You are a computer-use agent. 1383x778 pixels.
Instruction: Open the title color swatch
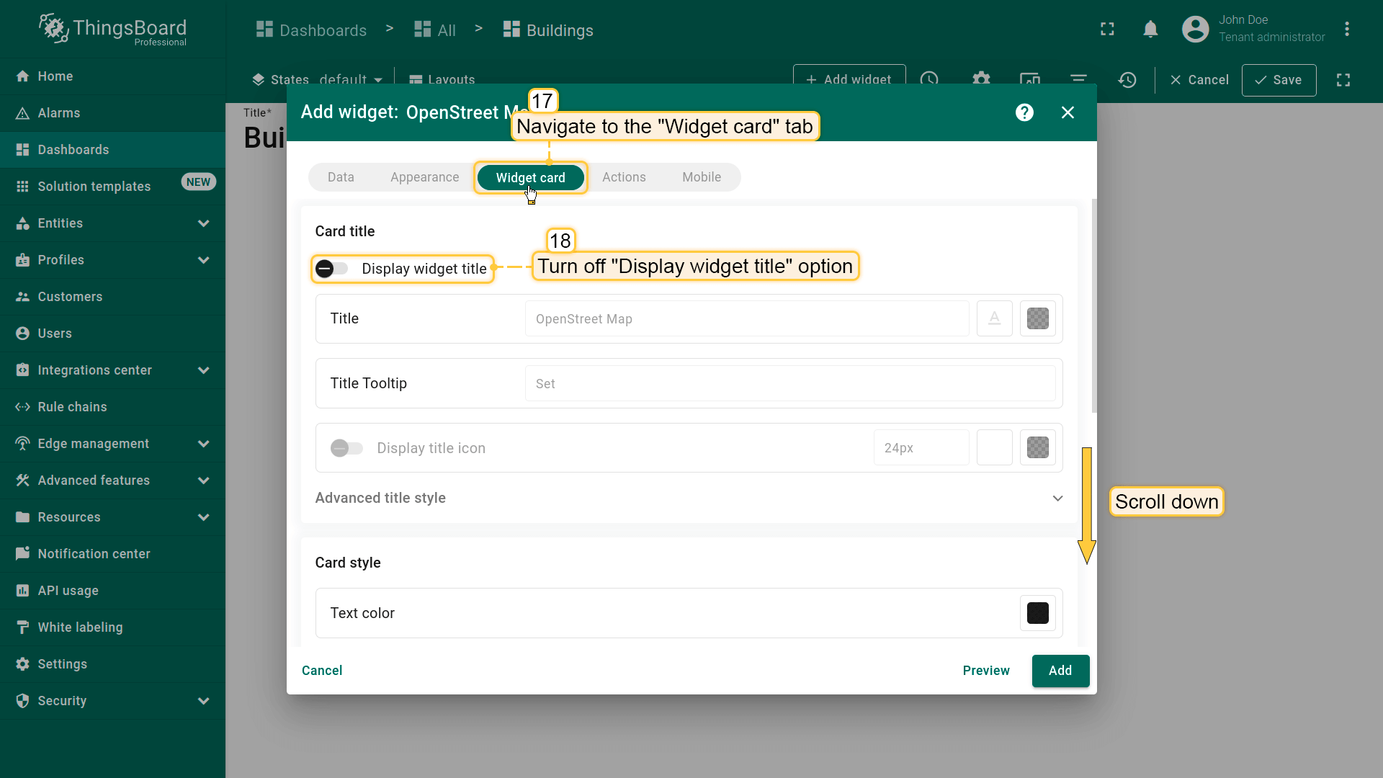1037,318
